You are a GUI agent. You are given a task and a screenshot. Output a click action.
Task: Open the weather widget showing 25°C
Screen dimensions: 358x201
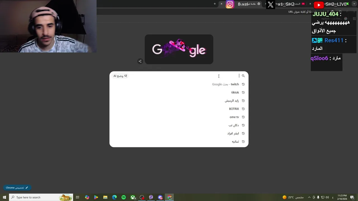coord(293,197)
